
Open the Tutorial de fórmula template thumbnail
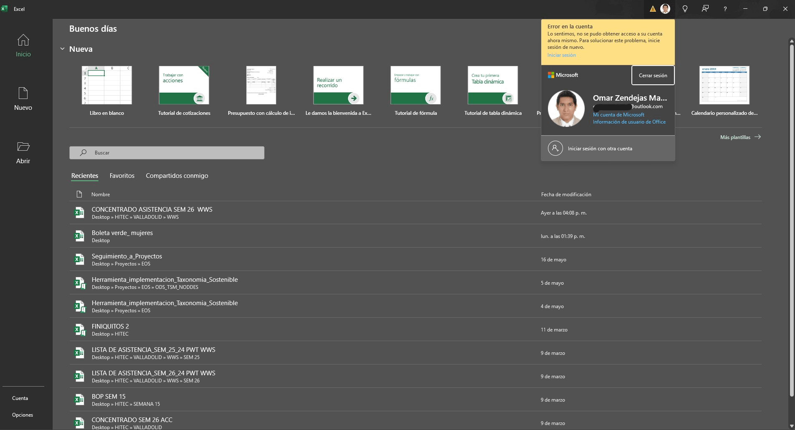[416, 85]
